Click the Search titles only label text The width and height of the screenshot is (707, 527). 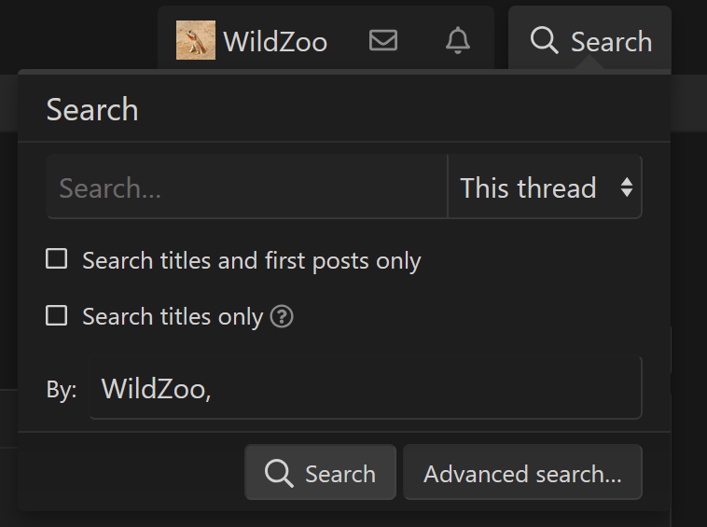click(x=173, y=317)
